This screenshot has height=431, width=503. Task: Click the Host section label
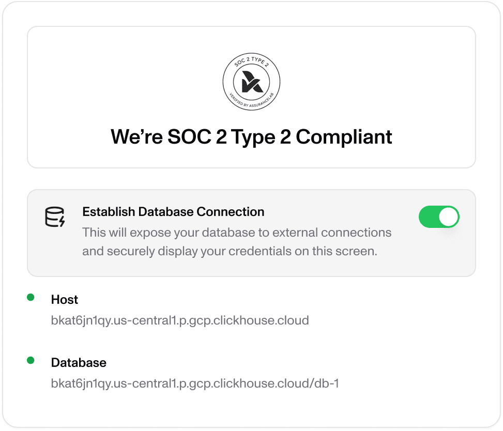point(64,299)
